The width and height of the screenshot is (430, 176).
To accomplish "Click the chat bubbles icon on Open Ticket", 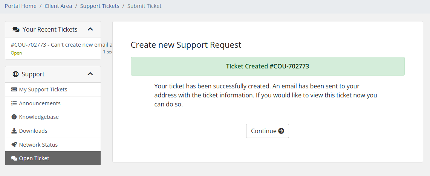I will tap(14, 158).
